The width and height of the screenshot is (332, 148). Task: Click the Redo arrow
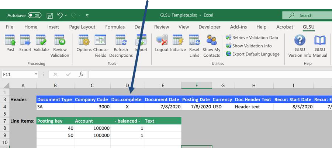74,15
